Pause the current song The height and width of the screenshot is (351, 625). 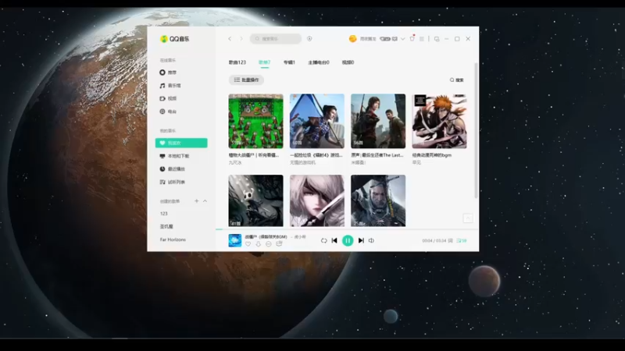348,240
